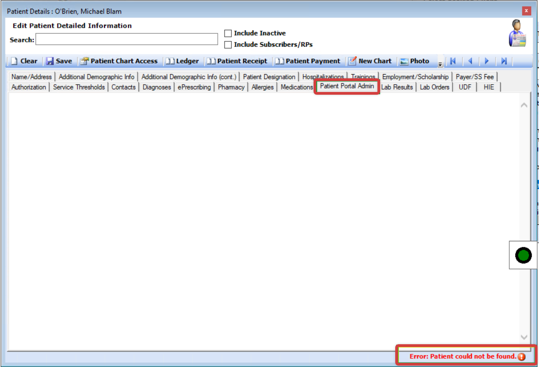Advance to the next patient record
The image size is (539, 367).
tap(487, 61)
